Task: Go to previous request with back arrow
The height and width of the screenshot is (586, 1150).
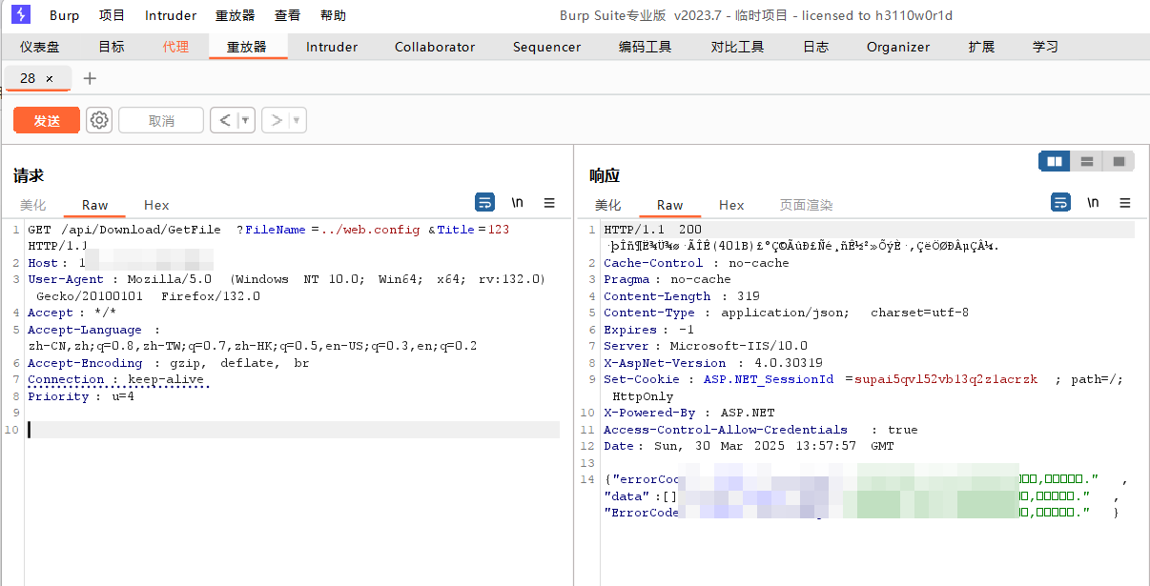Action: (224, 120)
